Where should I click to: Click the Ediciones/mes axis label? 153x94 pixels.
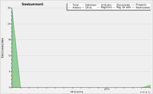tap(2, 48)
